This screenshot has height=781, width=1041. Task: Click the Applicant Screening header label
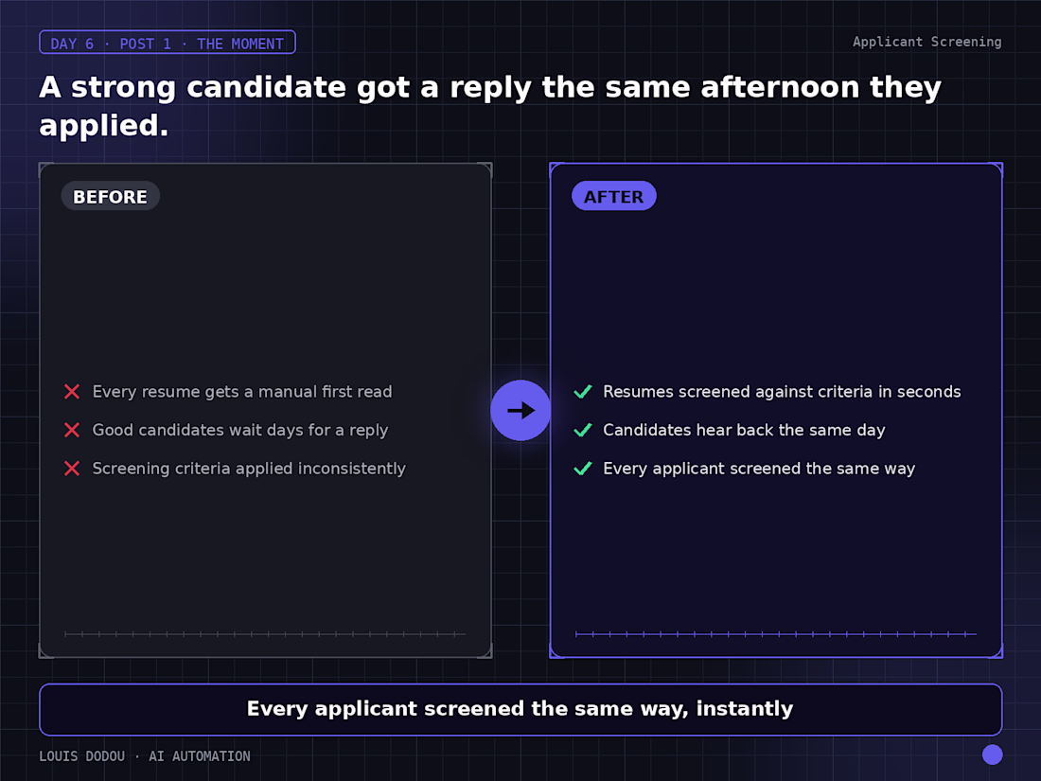(926, 42)
